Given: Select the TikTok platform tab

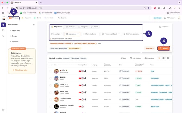Looking at the screenshot, I should point(95,27).
